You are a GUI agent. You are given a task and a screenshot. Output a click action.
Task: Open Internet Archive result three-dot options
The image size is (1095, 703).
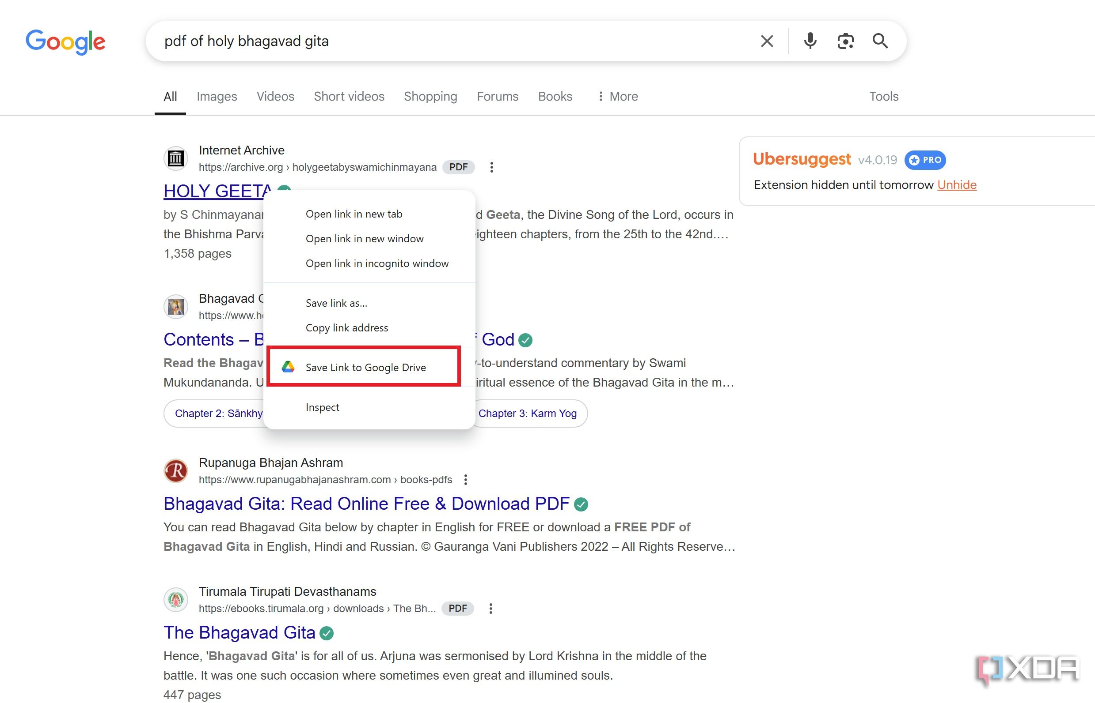coord(491,167)
